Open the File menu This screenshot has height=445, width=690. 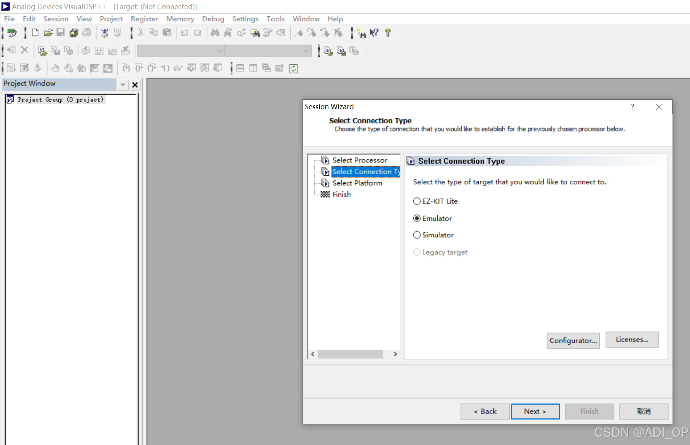coord(9,19)
